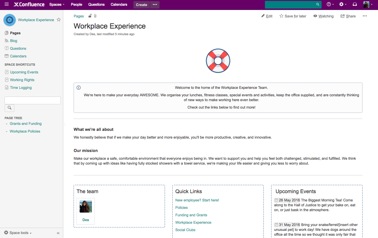Viewport: 378px width, 238px height.
Task: Open the notifications tray
Action: (x=355, y=4)
